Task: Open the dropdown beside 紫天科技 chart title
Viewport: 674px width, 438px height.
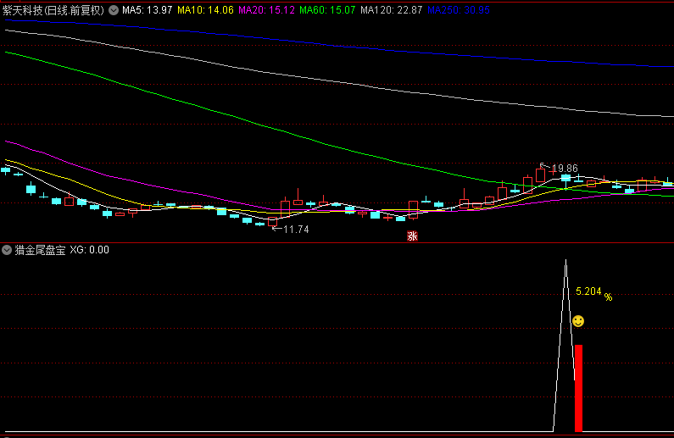Action: [x=114, y=10]
